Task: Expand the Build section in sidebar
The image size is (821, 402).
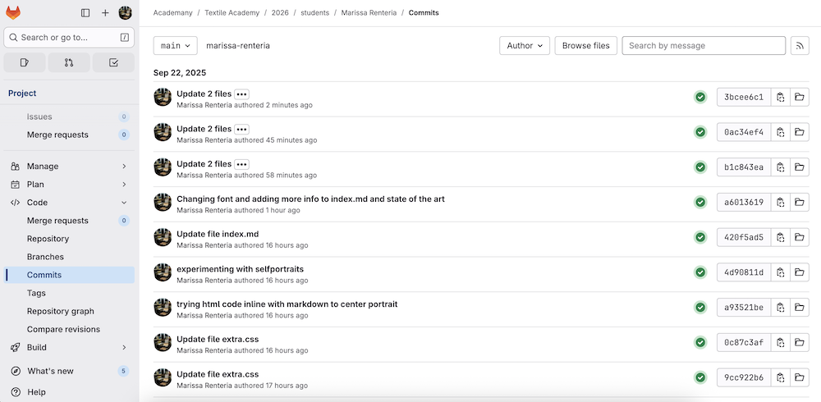Action: 69,348
